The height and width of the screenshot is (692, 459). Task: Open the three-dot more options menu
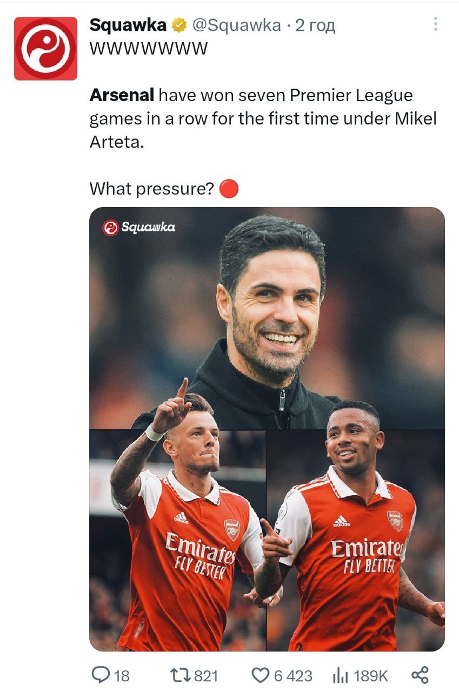(x=435, y=24)
